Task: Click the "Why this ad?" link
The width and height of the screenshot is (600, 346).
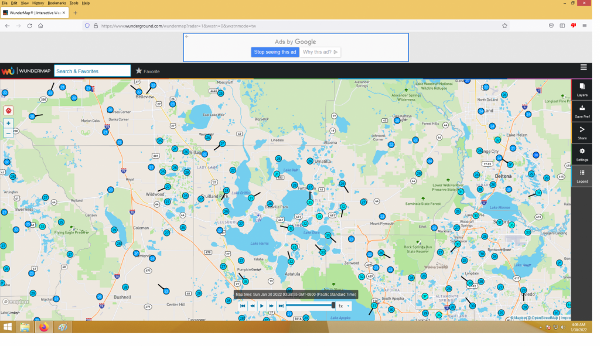Action: [321, 52]
